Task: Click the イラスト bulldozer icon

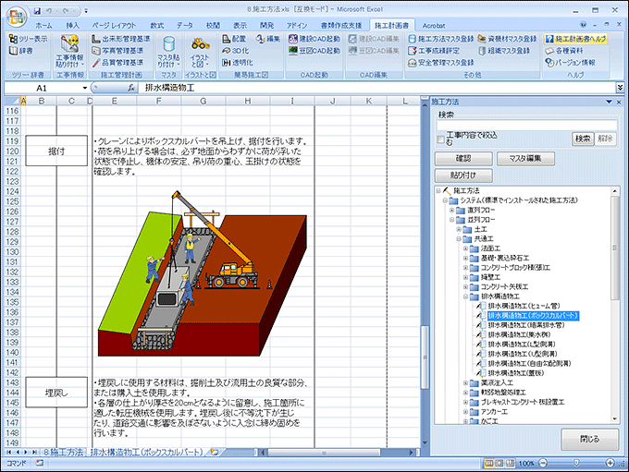Action: click(x=201, y=44)
